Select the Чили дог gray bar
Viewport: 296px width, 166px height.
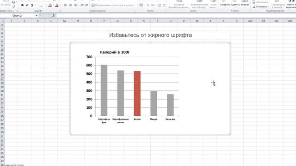[171, 105]
